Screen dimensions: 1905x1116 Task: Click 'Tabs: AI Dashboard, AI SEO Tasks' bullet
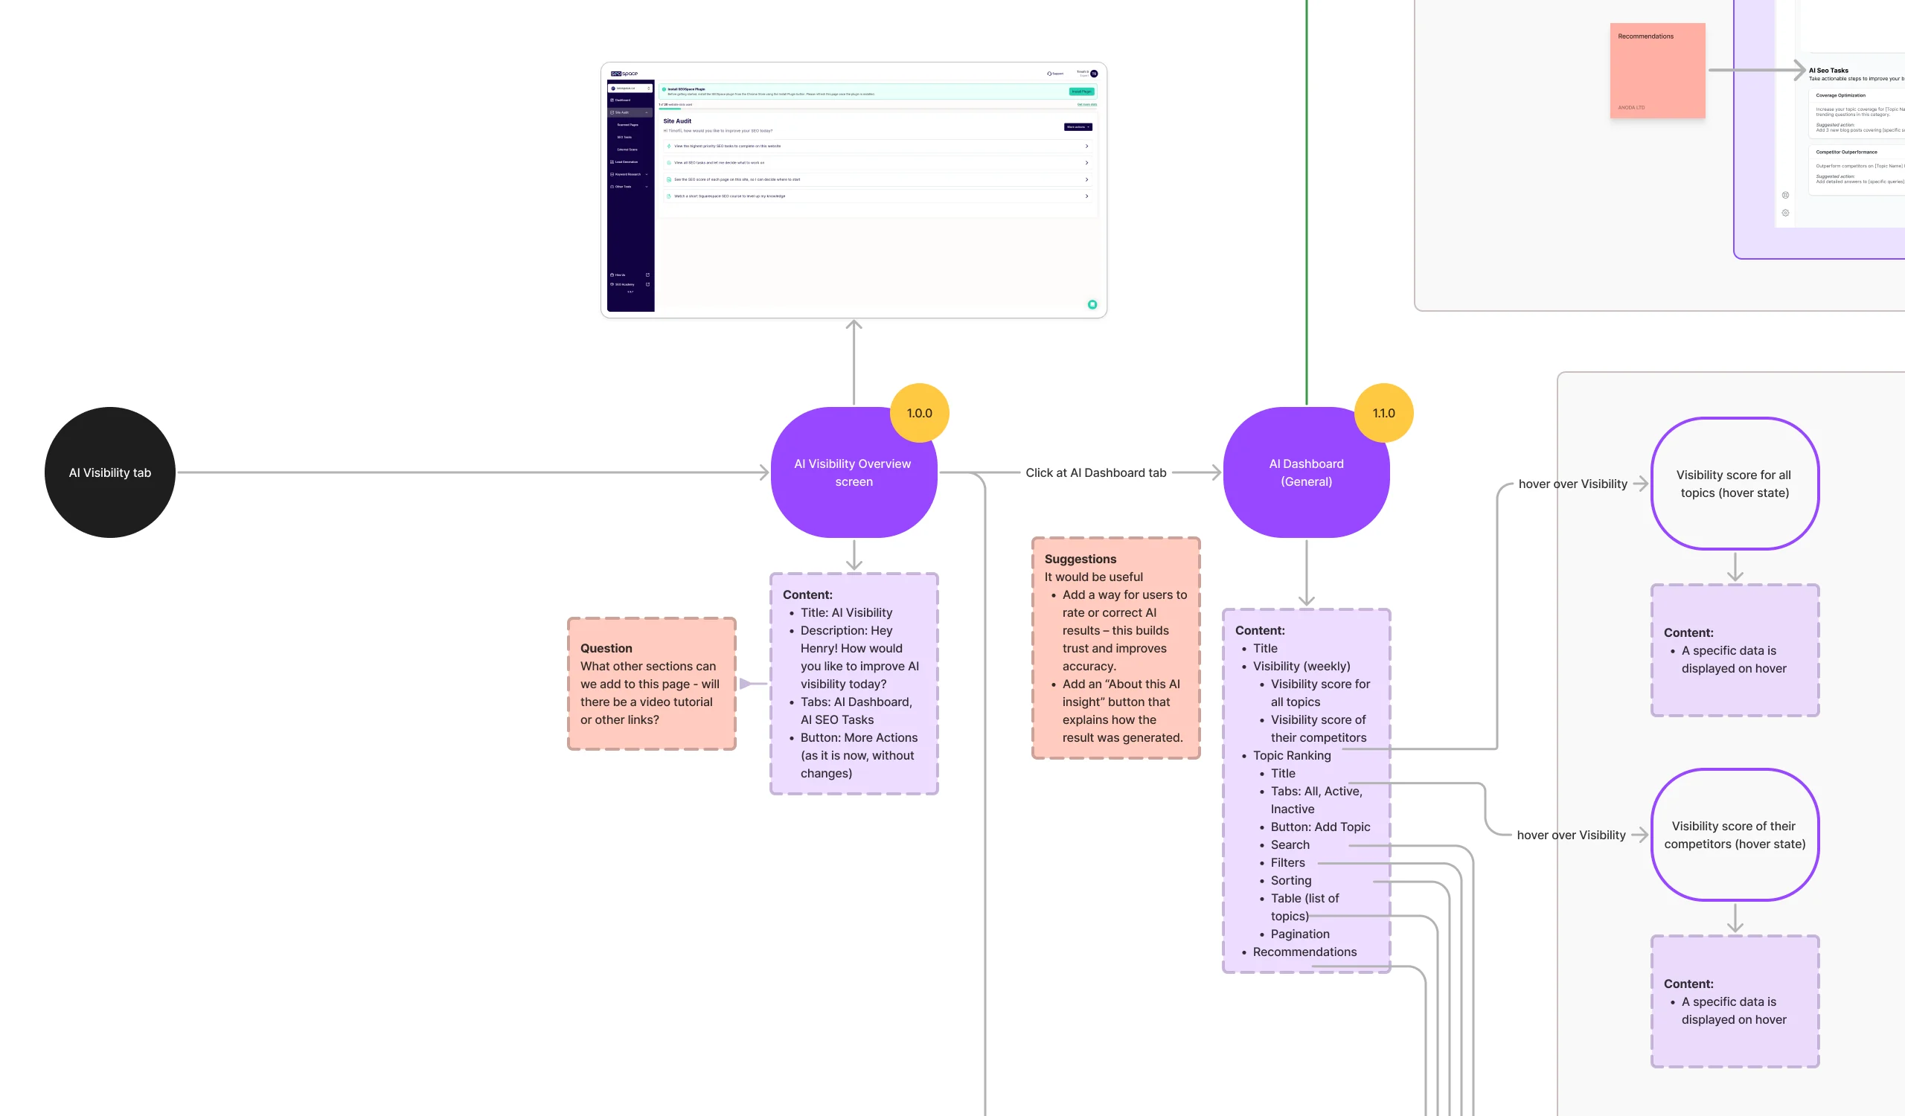857,711
